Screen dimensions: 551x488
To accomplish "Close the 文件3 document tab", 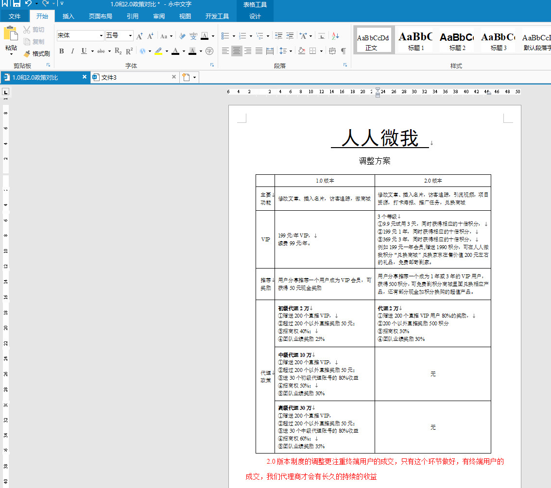I will 173,77.
